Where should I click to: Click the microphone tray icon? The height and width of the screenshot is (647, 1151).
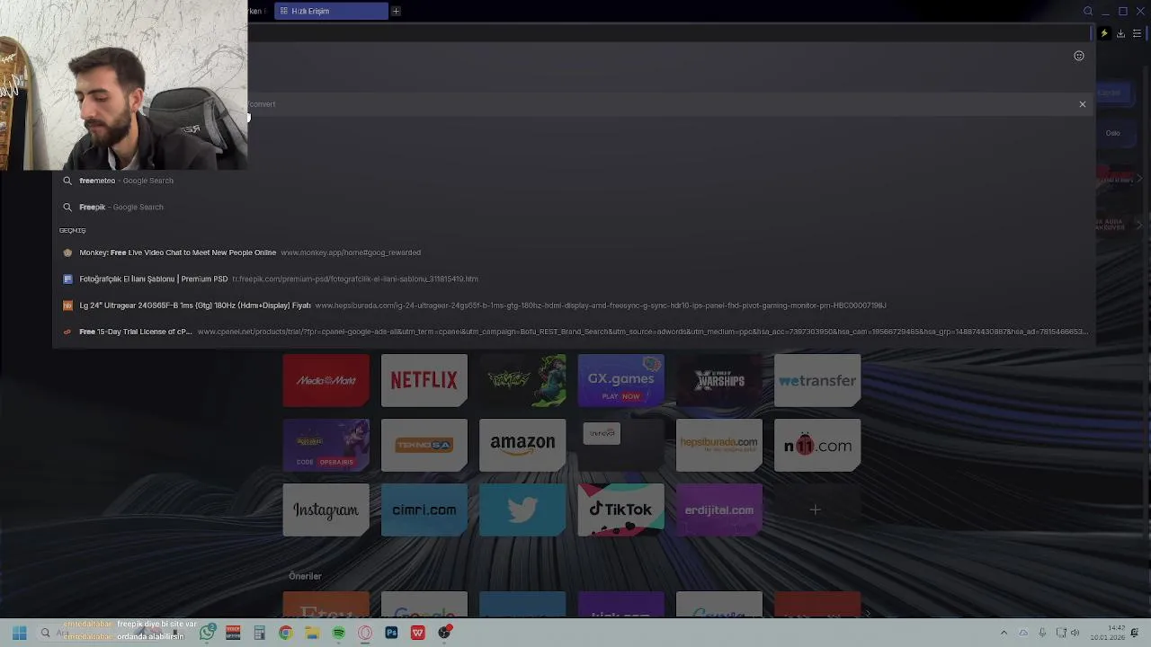pos(1042,633)
